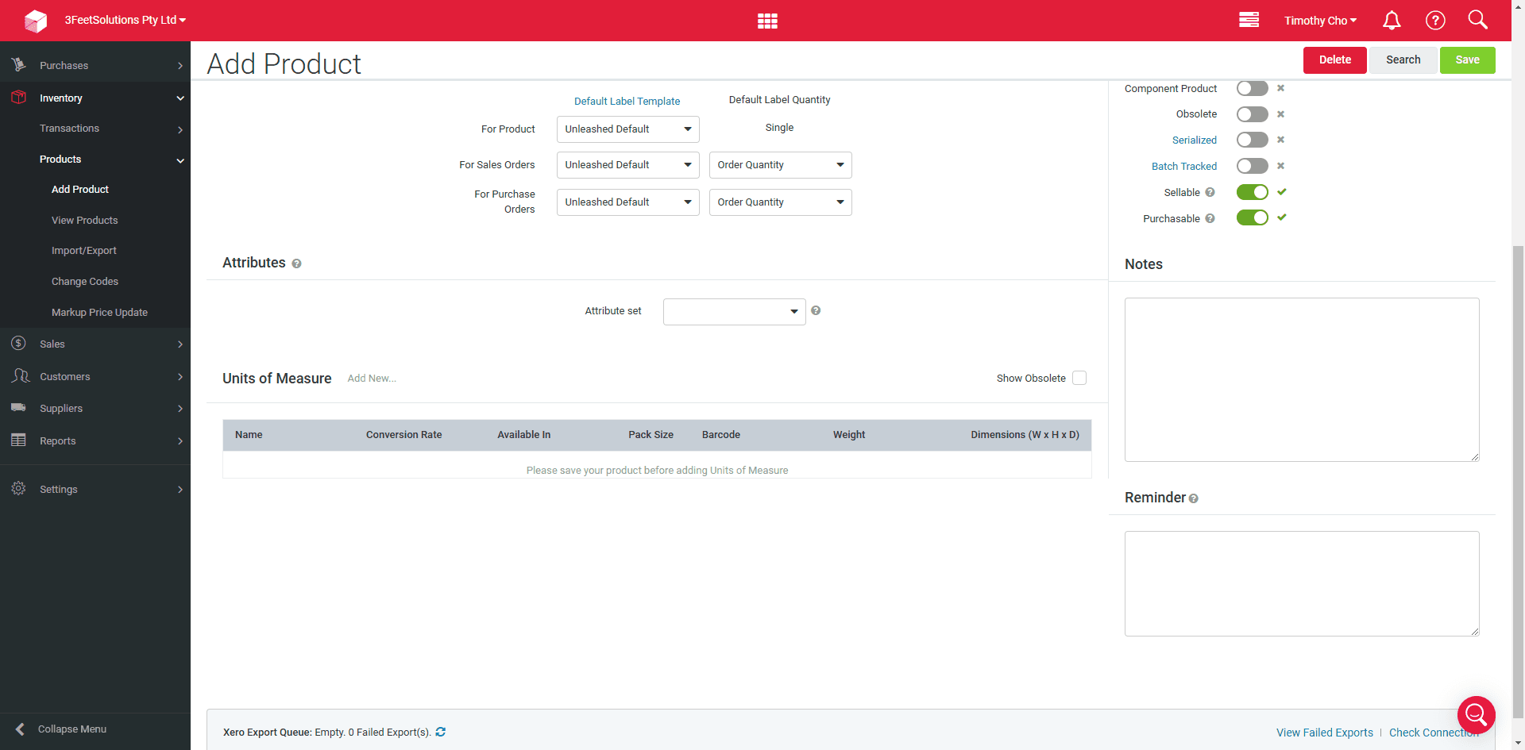Toggle the Serialized switch on
Image resolution: width=1525 pixels, height=750 pixels.
tap(1252, 140)
